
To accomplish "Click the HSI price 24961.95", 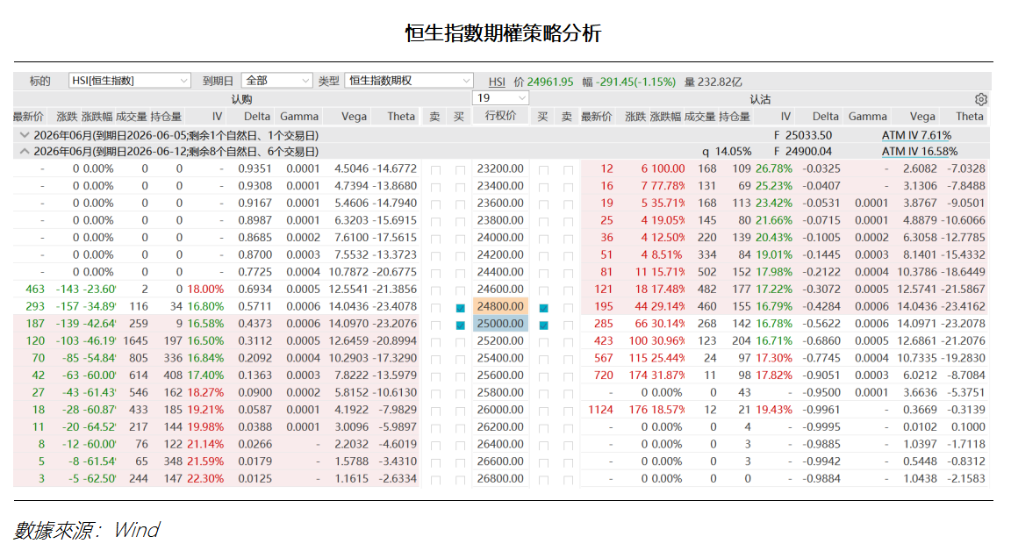I will point(550,82).
